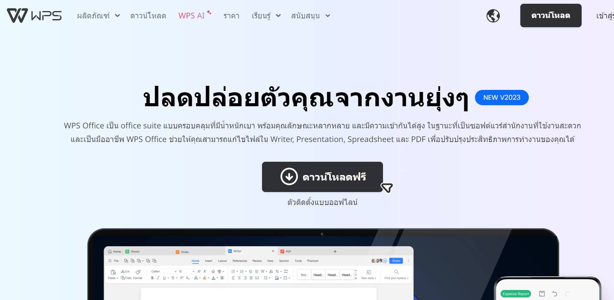Go to the ราคา pricing page
This screenshot has width=614, height=300.
tap(231, 16)
